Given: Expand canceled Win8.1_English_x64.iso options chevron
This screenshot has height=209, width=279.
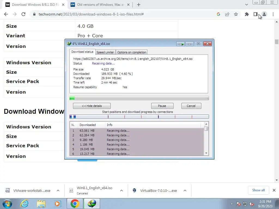Looking at the screenshot, I should pyautogui.click(x=122, y=190).
